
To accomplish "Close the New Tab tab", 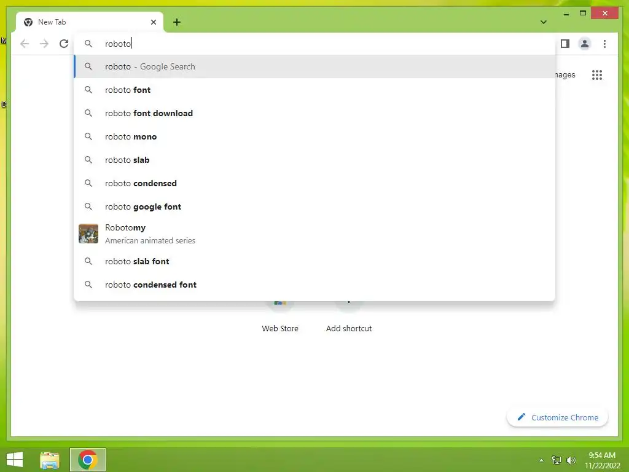I will pyautogui.click(x=153, y=22).
